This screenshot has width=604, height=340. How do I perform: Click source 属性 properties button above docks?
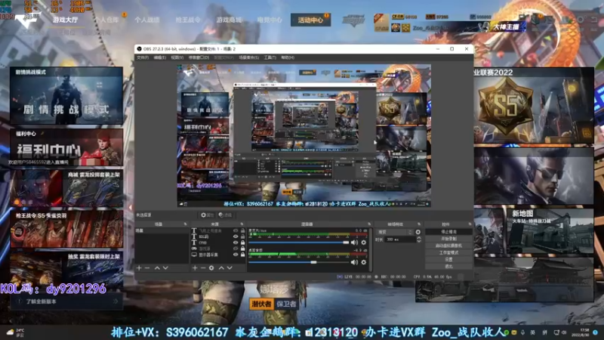click(x=207, y=215)
